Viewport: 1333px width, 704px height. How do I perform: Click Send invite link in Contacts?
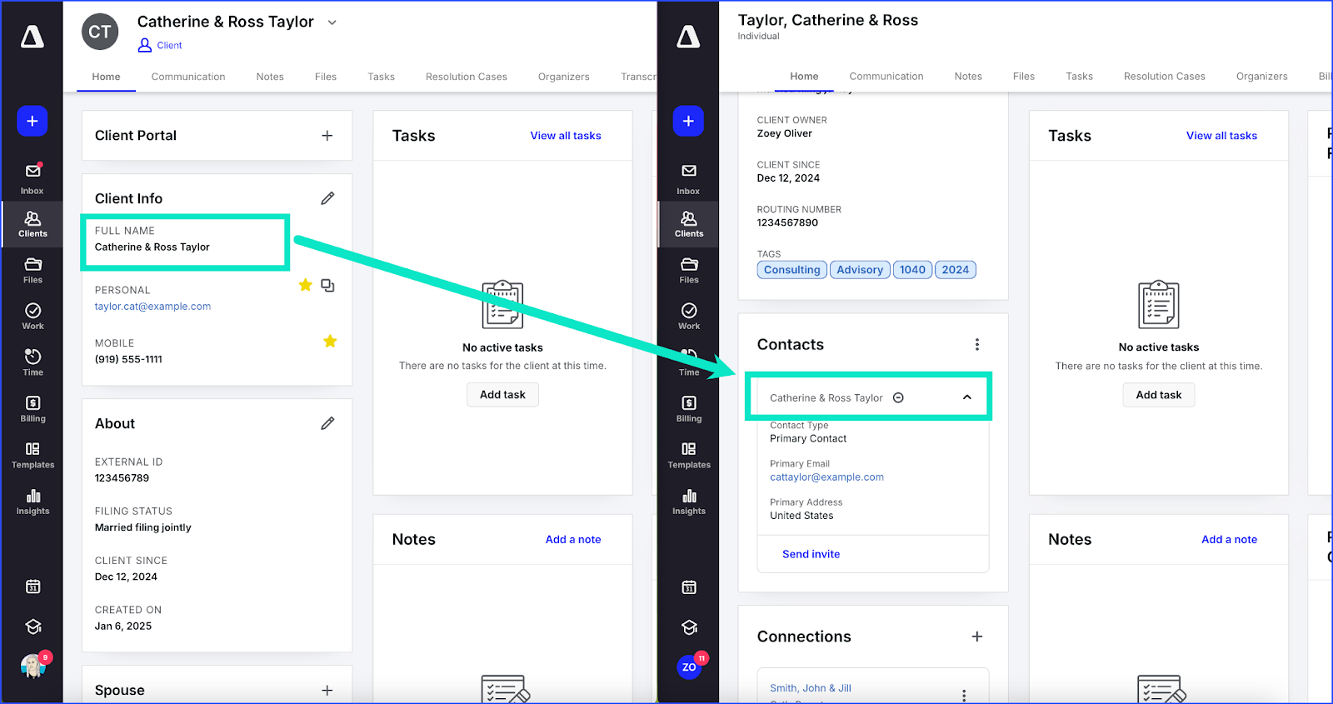click(x=811, y=554)
